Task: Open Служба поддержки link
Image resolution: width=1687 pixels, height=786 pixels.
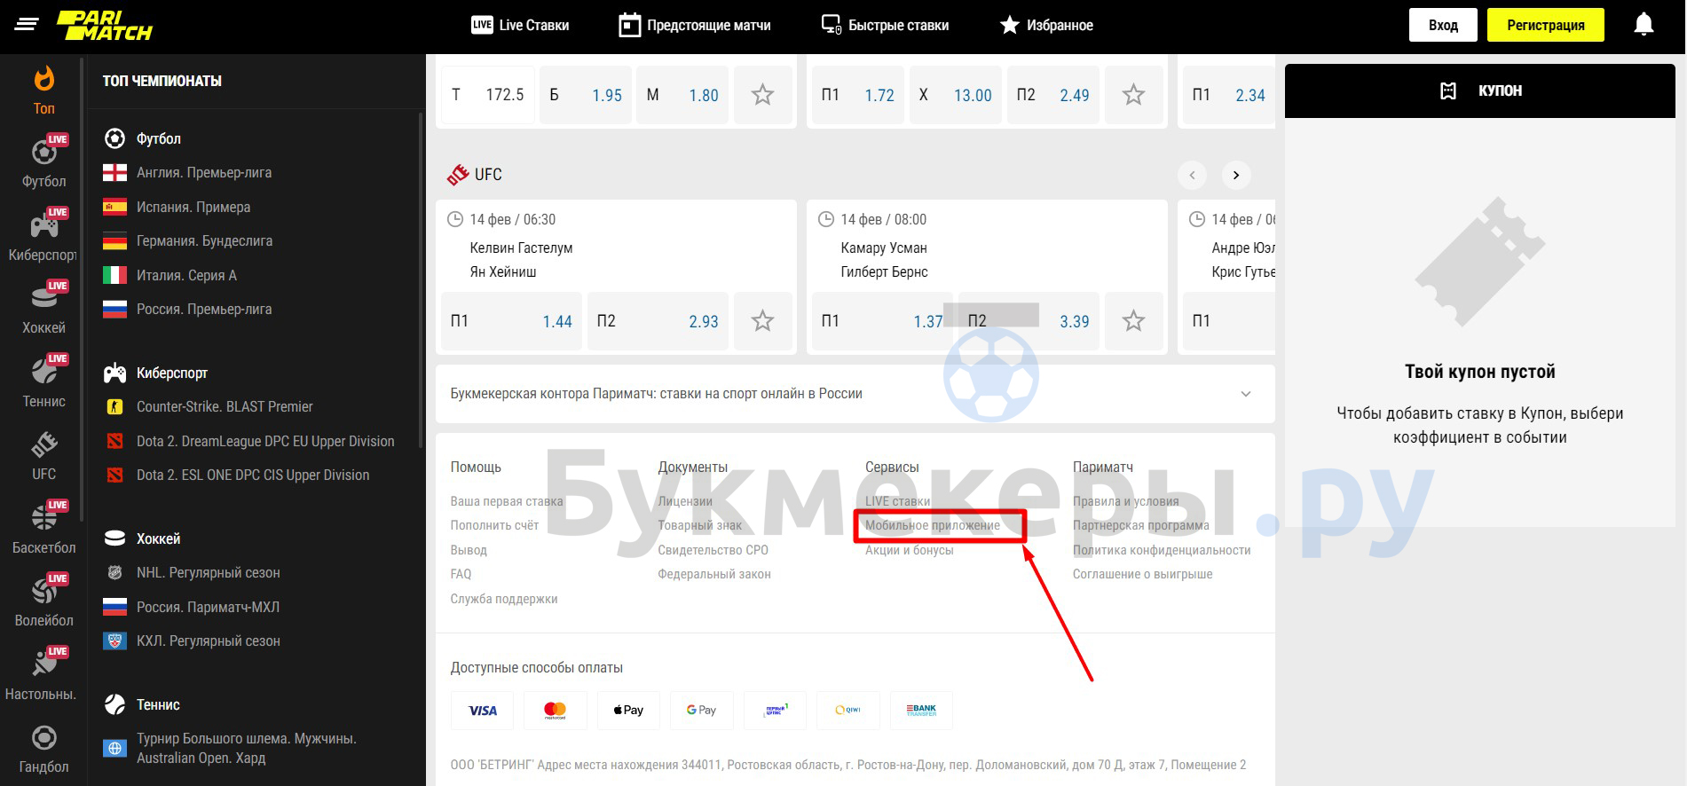Action: [x=503, y=599]
